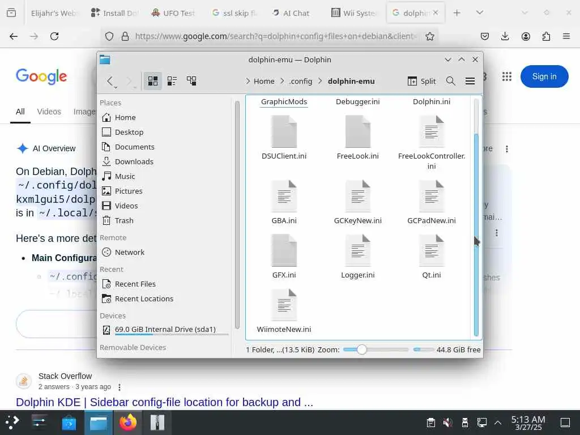Select GFX.ini file icon
This screenshot has width=580, height=435.
tap(284, 250)
